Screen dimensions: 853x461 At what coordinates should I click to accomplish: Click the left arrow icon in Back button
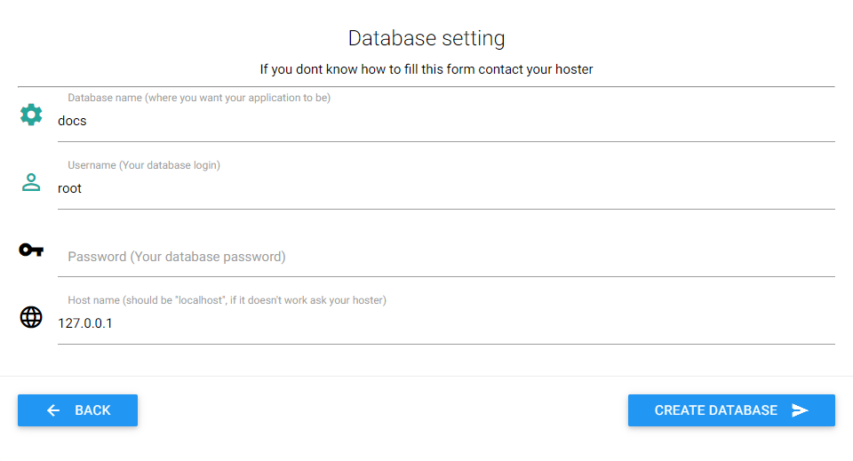coord(53,410)
